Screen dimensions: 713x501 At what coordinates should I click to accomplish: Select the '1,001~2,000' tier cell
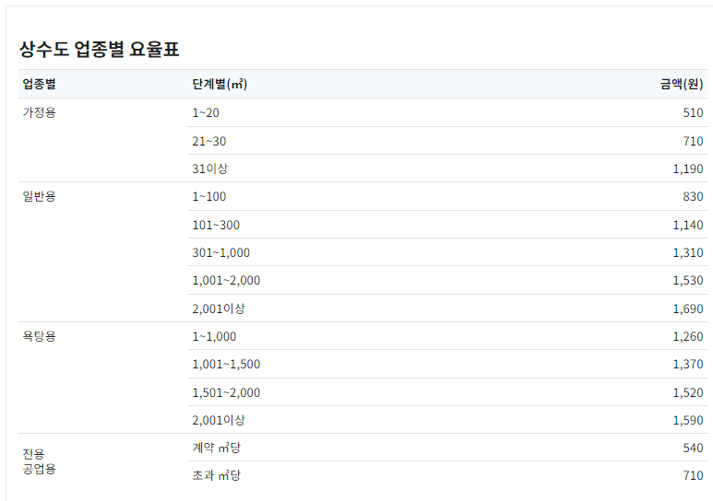point(226,280)
